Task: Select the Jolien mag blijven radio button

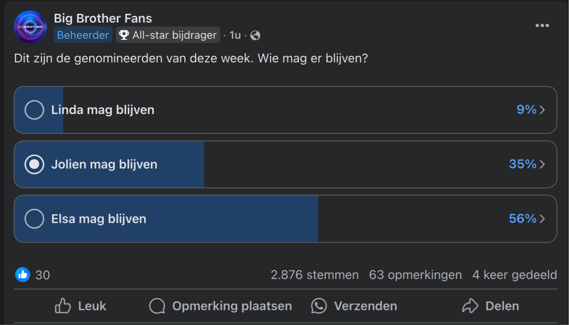Action: pyautogui.click(x=34, y=164)
